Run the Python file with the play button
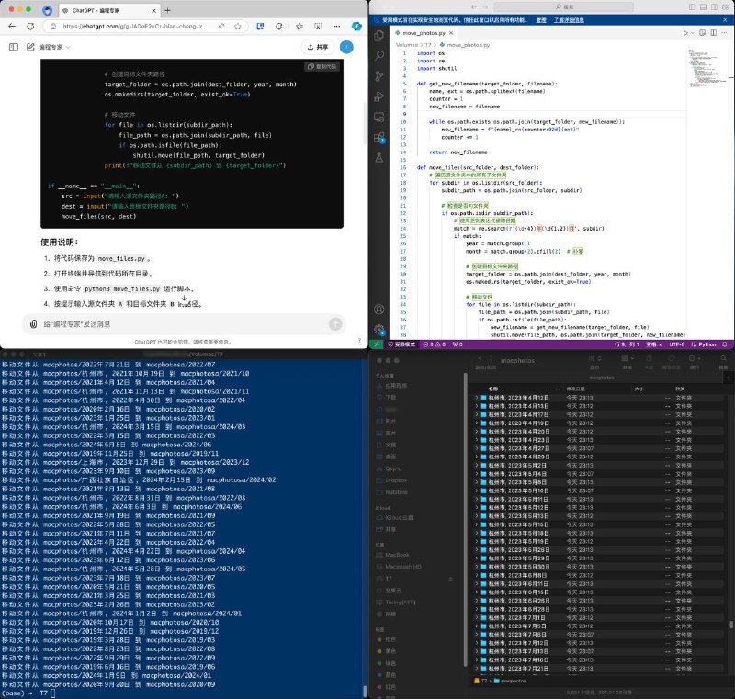This screenshot has width=735, height=699. click(685, 33)
